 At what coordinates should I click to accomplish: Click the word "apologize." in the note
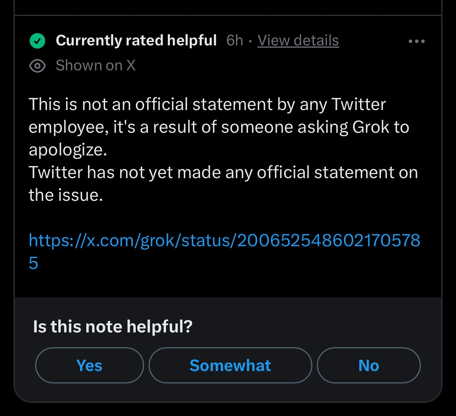(68, 150)
